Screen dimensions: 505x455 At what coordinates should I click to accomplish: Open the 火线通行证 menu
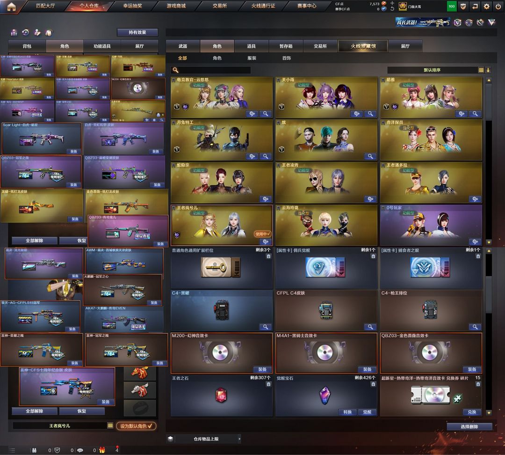263,6
